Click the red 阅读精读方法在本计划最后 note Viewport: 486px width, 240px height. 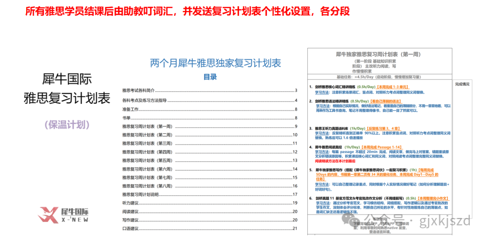(335, 161)
